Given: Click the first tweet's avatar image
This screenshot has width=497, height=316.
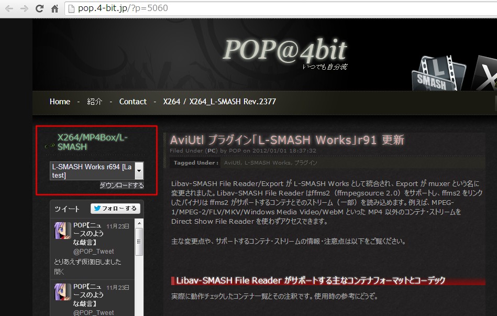Looking at the screenshot, I should click(63, 230).
